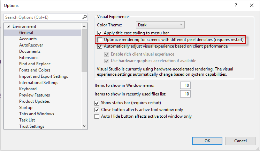Close the Options dialog window
This screenshot has height=151, width=260.
[252, 6]
